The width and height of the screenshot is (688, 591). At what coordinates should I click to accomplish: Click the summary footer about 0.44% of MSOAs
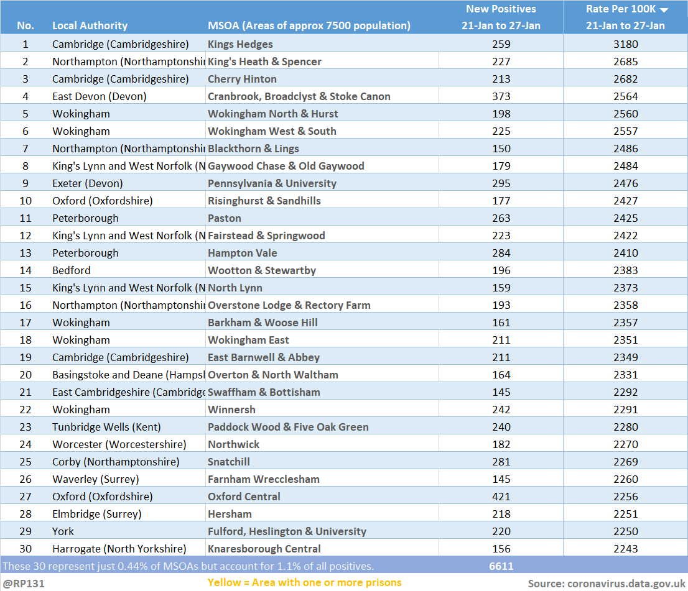pos(188,566)
